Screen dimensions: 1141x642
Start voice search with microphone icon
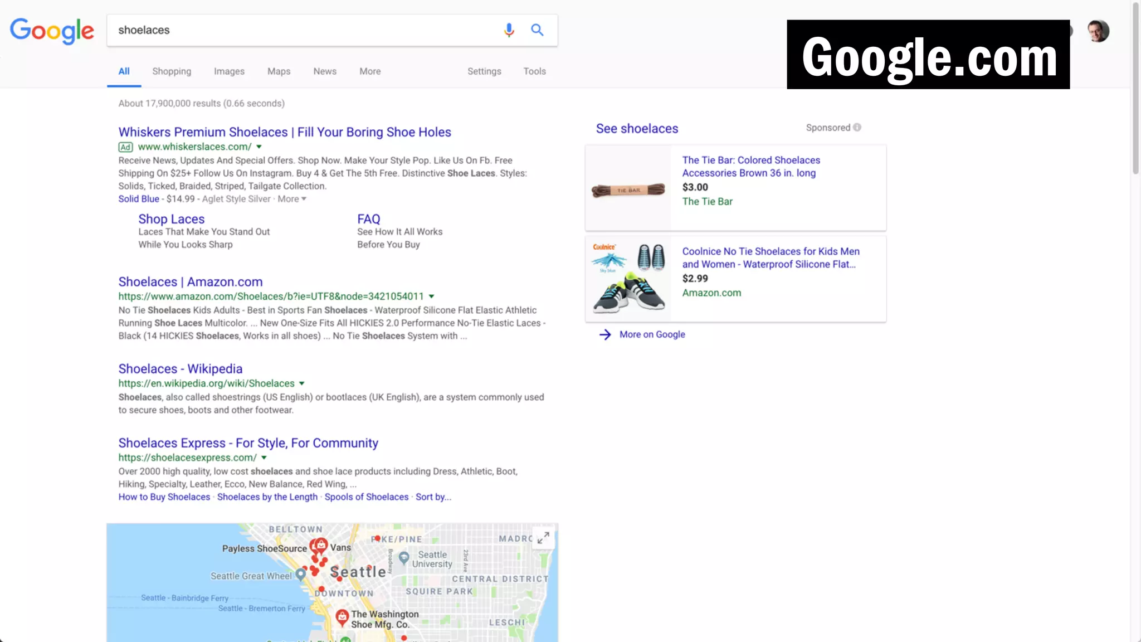[x=509, y=30]
